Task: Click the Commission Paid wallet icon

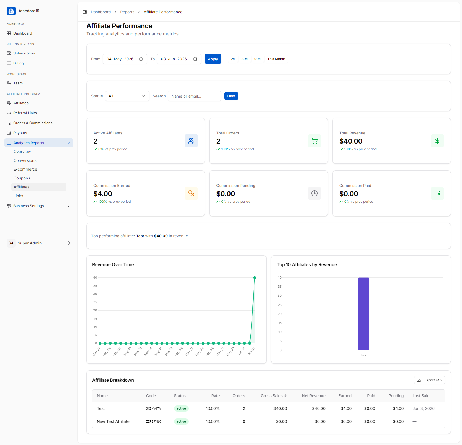Action: (x=437, y=193)
